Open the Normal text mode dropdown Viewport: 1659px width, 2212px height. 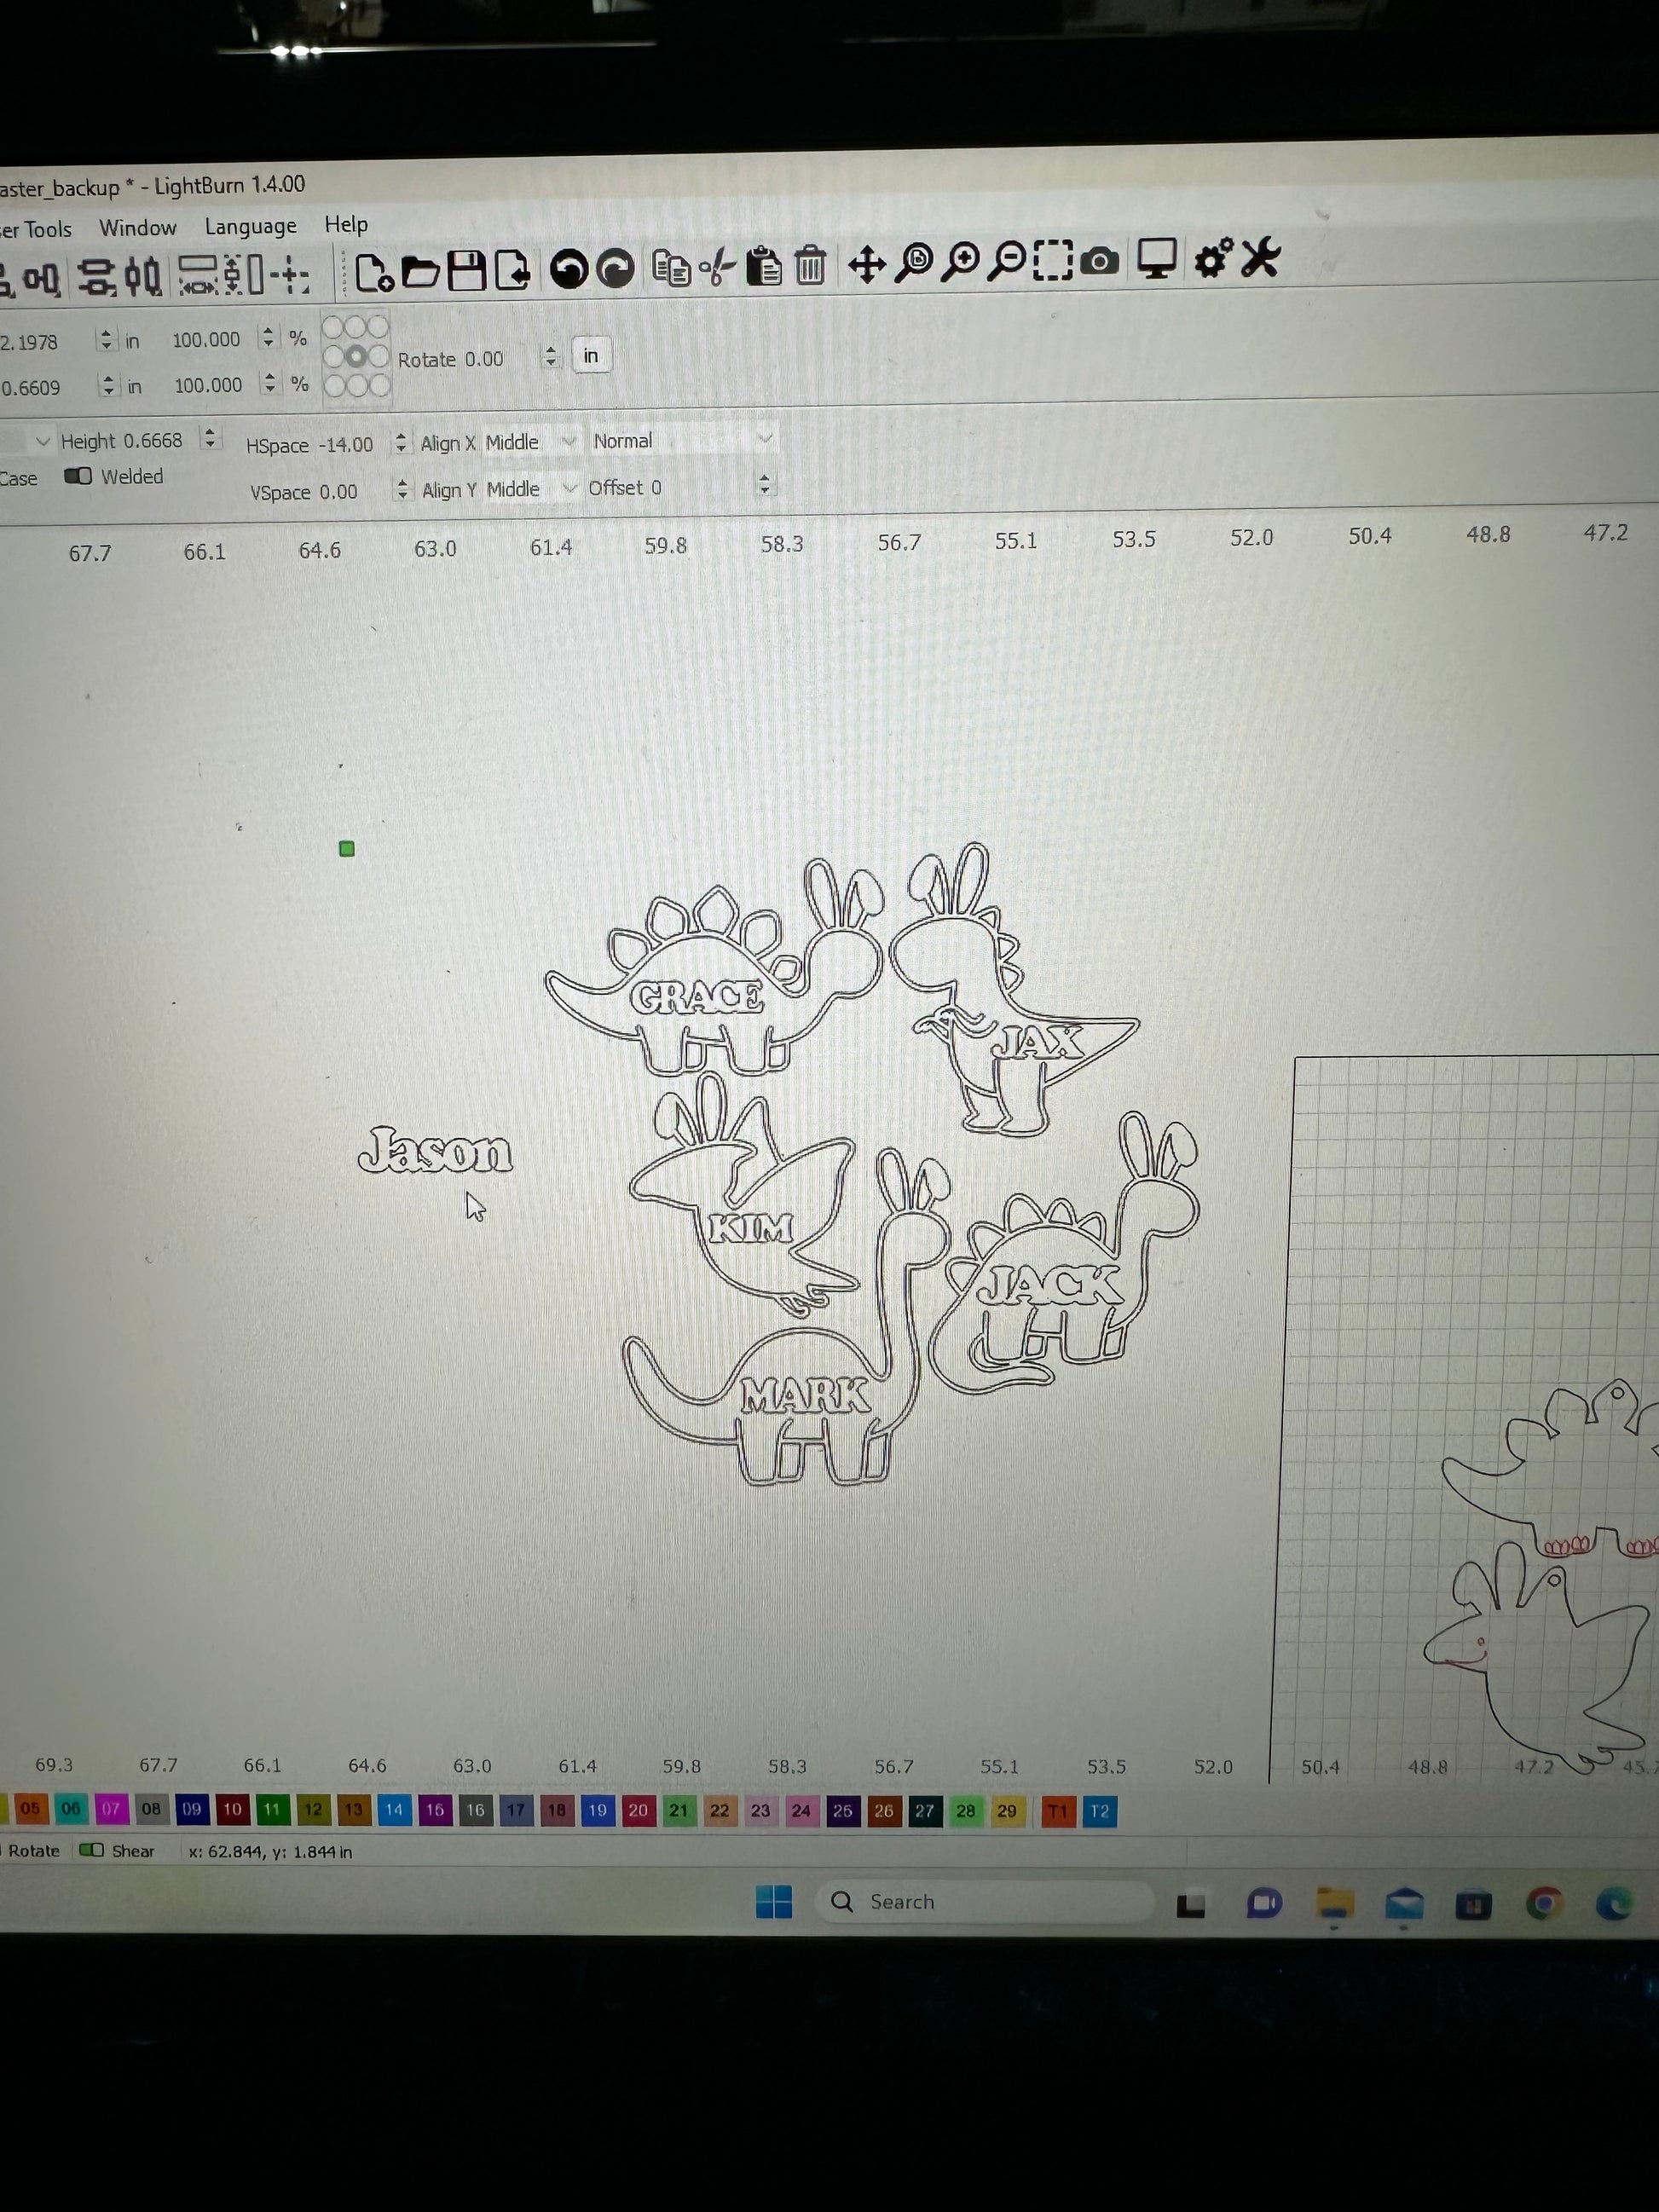682,440
